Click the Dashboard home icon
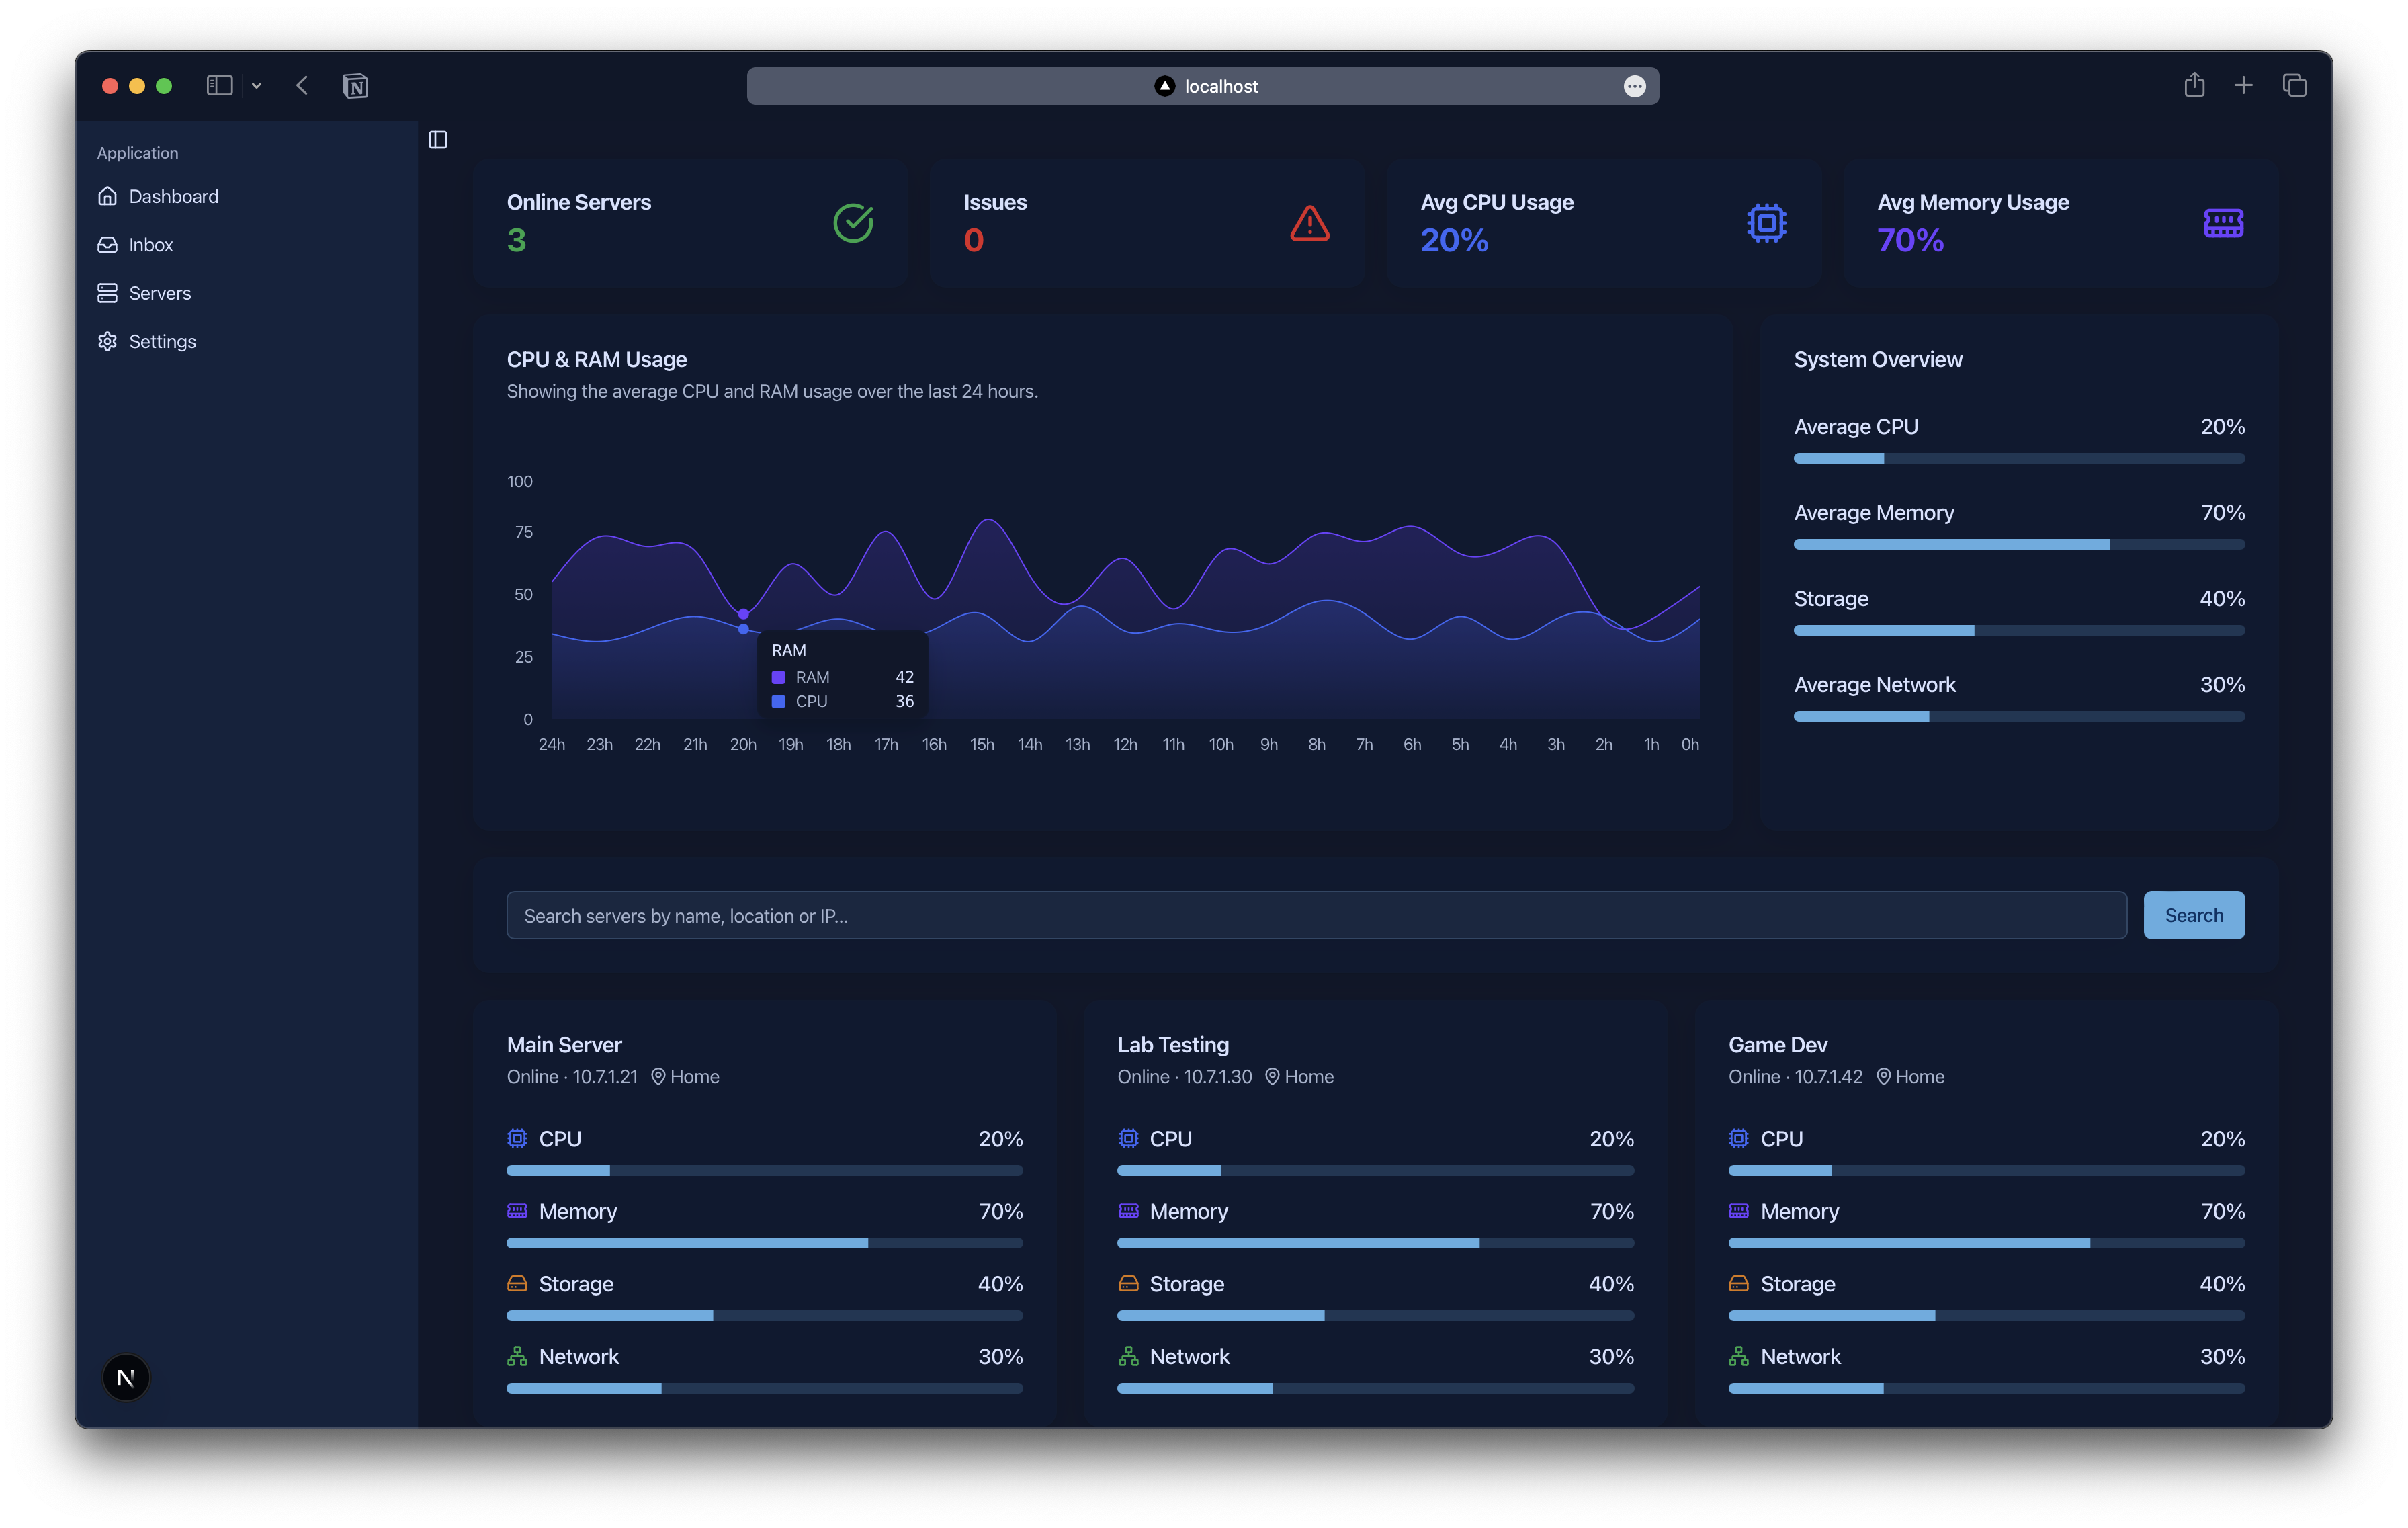The width and height of the screenshot is (2408, 1528). [107, 196]
